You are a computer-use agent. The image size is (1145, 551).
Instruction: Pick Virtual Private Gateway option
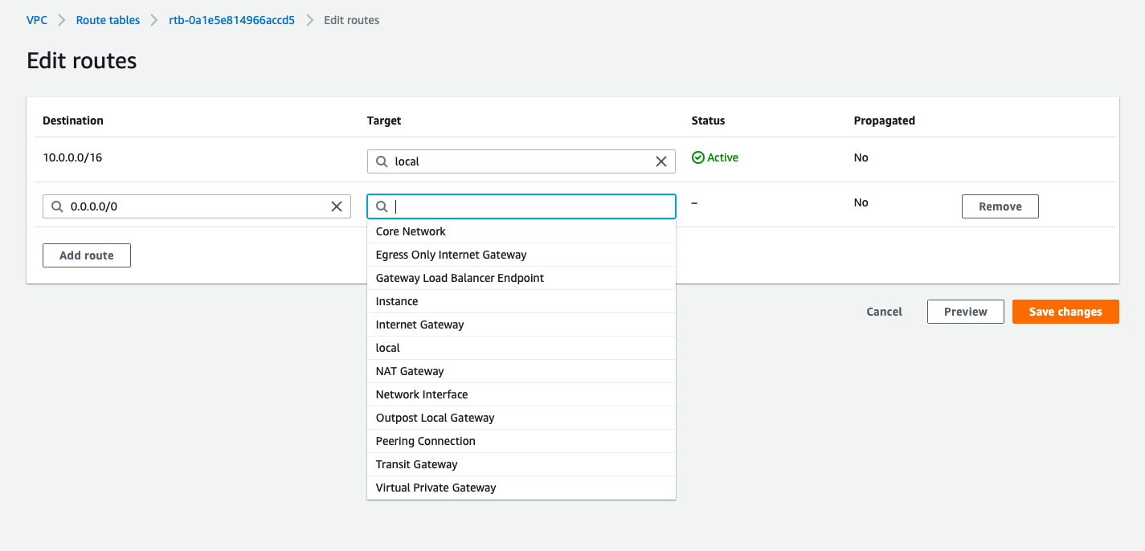pyautogui.click(x=436, y=488)
